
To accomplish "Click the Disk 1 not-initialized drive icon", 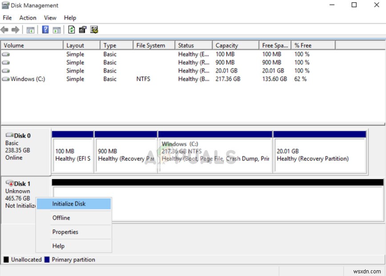I will click(x=10, y=183).
